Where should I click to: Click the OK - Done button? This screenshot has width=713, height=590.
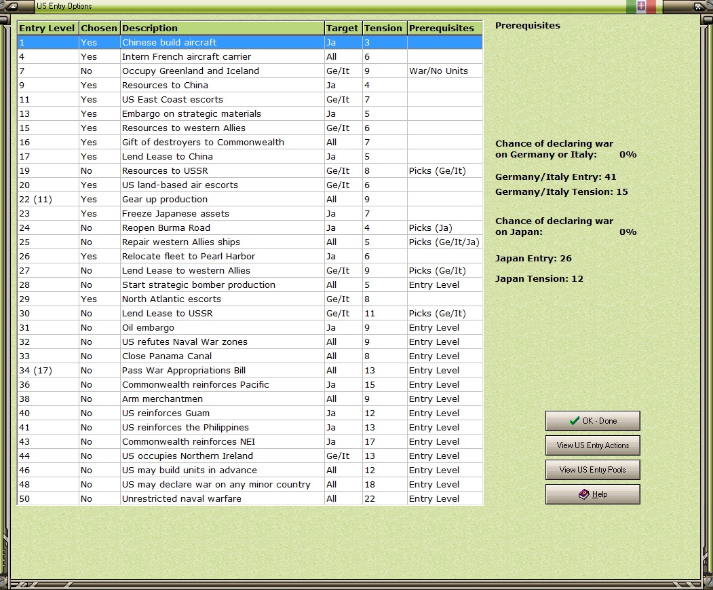[592, 421]
